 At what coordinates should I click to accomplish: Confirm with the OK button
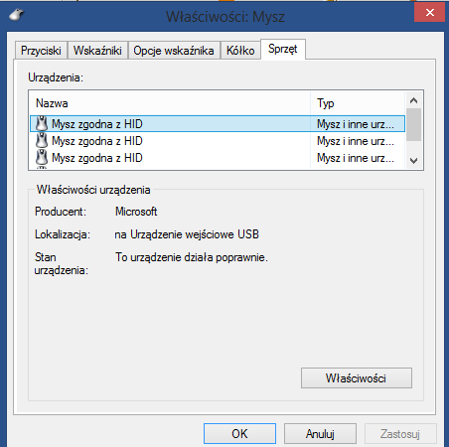pos(239,433)
